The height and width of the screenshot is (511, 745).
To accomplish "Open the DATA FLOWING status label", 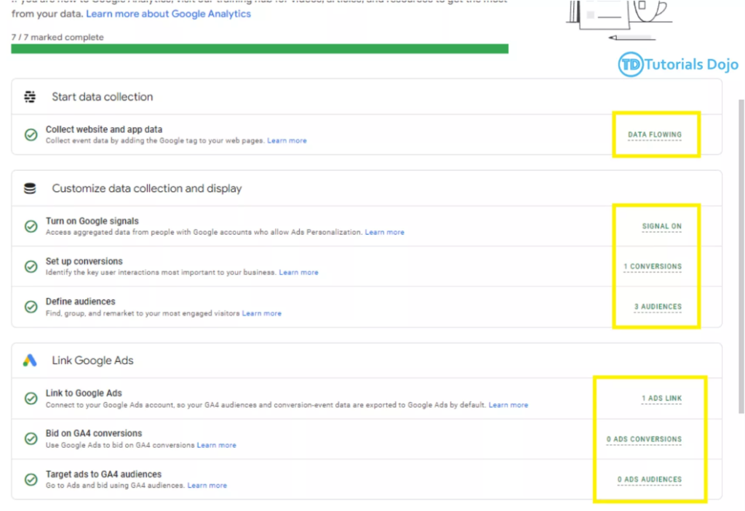I will (654, 134).
